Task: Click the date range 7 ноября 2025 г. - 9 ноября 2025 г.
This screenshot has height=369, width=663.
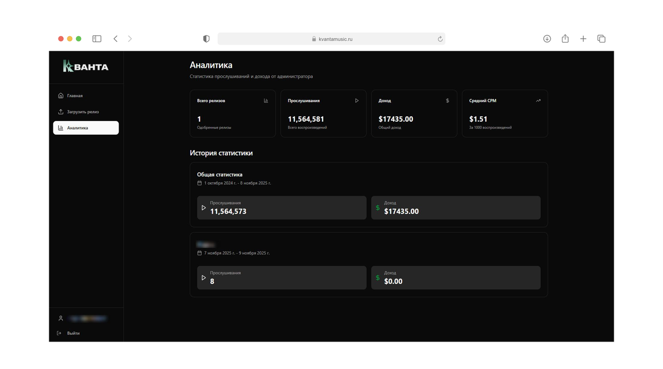Action: tap(237, 253)
